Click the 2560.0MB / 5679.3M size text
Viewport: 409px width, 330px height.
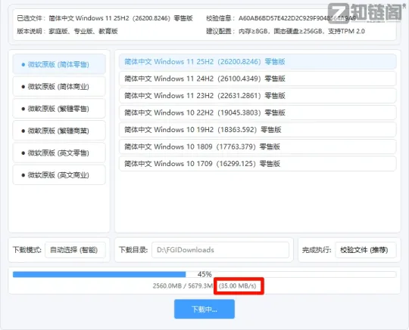point(183,285)
